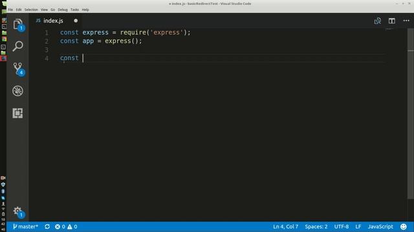Click the red VS Code icon in OS panel

[3, 59]
